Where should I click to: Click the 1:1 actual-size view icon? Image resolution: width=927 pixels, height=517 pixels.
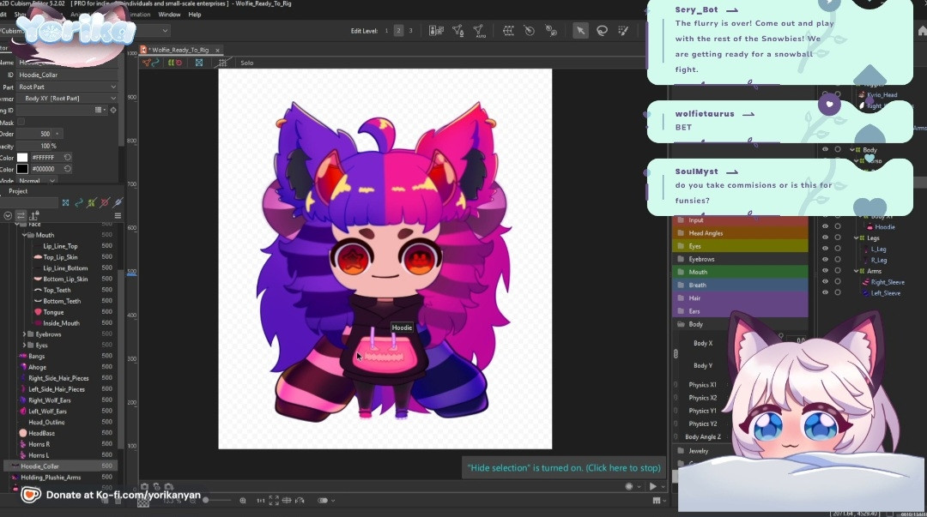[x=261, y=501]
